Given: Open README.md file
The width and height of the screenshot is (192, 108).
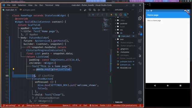Looking at the screenshot, I should pyautogui.click(x=124, y=68).
